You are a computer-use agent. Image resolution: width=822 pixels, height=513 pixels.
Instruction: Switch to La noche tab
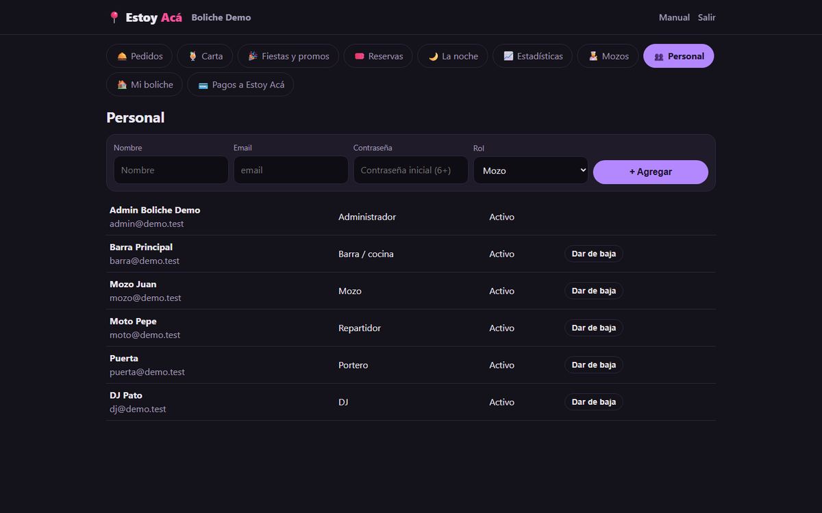(x=453, y=56)
